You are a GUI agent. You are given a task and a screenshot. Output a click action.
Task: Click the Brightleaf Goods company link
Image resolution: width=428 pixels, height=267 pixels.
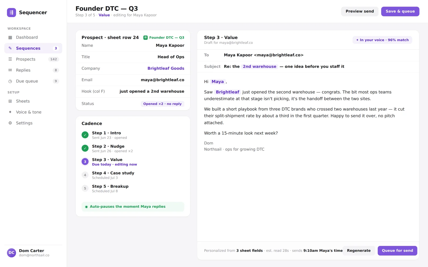click(166, 68)
